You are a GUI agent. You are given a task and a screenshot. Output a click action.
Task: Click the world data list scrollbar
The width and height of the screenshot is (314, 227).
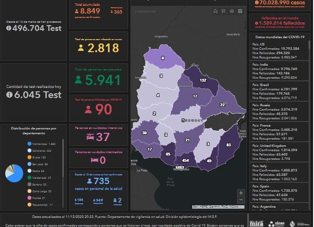click(310, 72)
